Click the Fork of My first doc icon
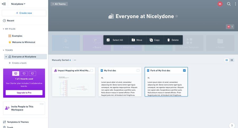The image size is (238, 128). pyautogui.click(x=148, y=70)
